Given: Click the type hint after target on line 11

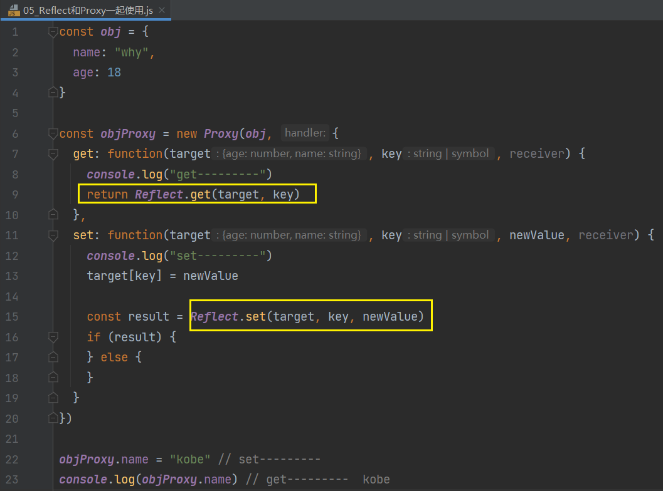Looking at the screenshot, I should point(290,235).
